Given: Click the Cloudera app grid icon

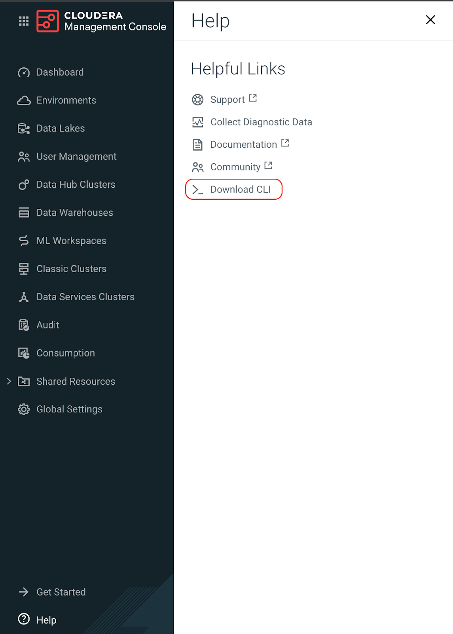Looking at the screenshot, I should (23, 21).
